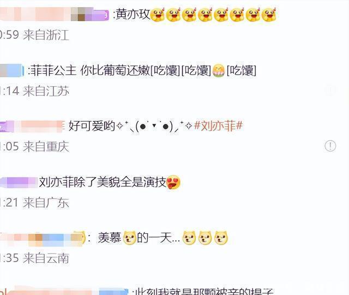Click the last doge emoji after 的一天...

click(x=221, y=238)
